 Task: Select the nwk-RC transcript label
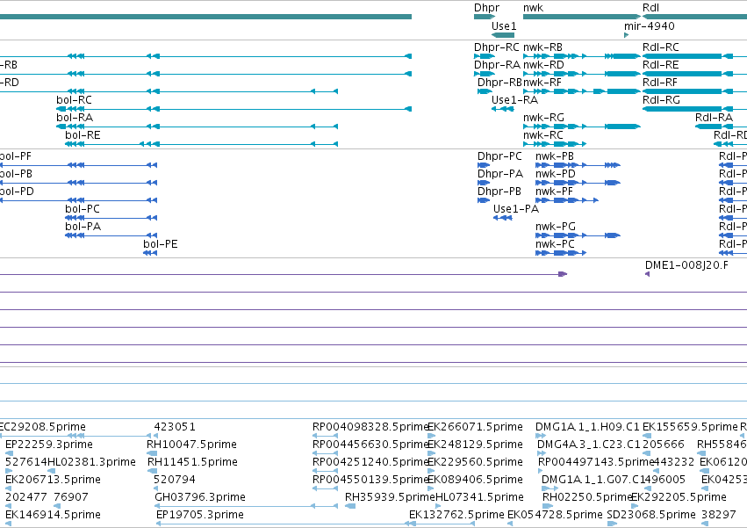(x=543, y=135)
